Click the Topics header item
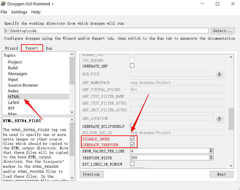This screenshot has width=240, height=190. click(x=9, y=55)
